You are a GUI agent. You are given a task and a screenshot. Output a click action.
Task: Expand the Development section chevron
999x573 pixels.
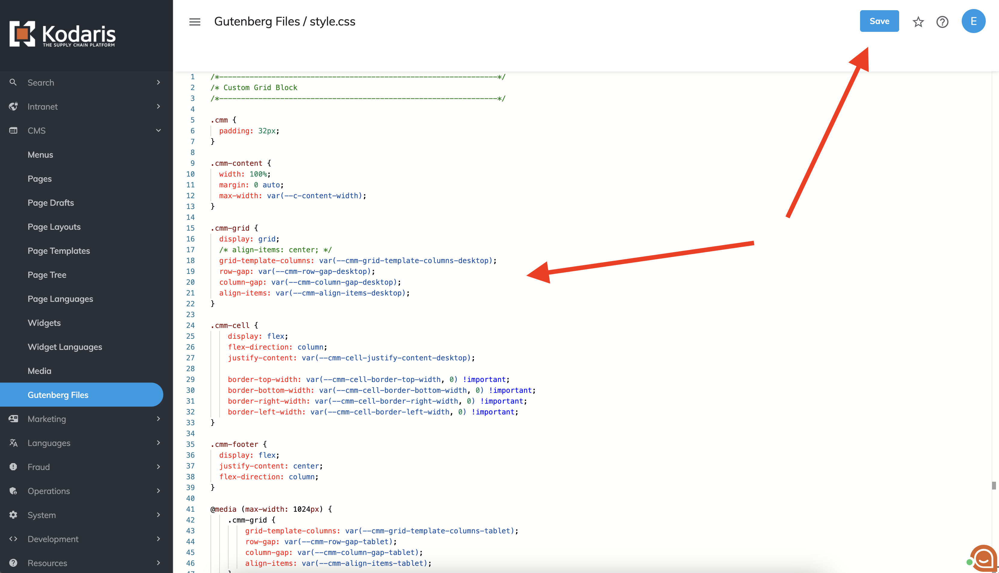click(158, 539)
